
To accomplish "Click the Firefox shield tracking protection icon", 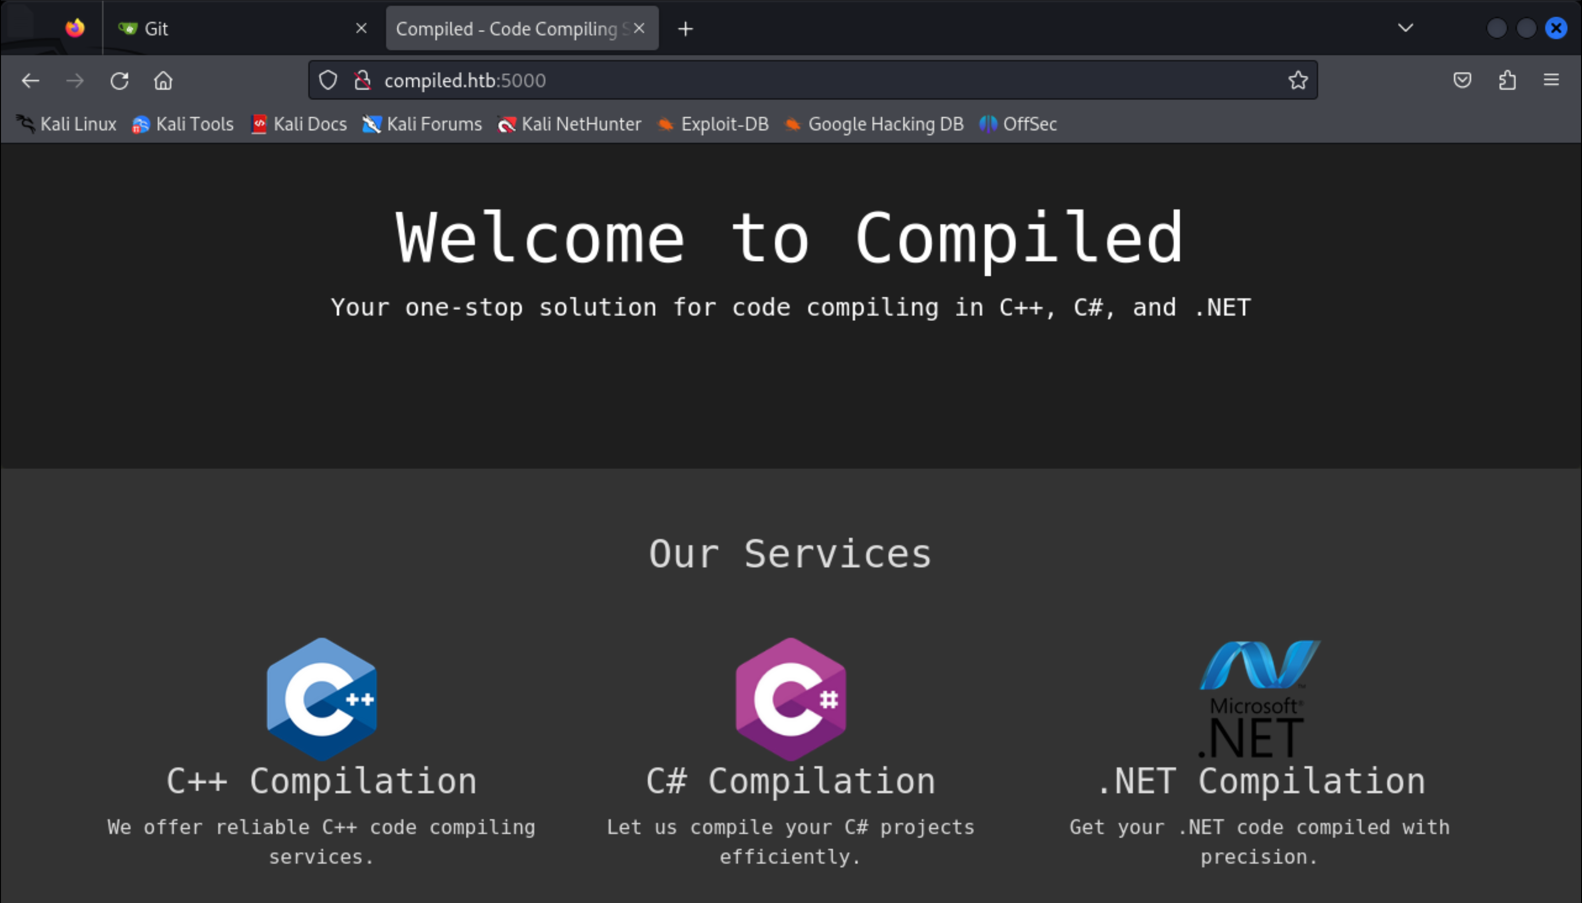I will [x=327, y=80].
